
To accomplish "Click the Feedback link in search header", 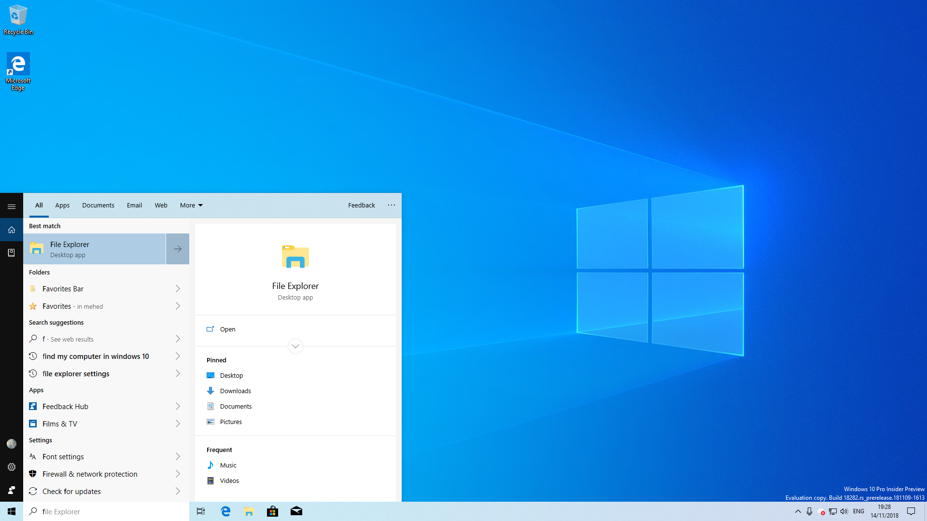I will (x=361, y=205).
